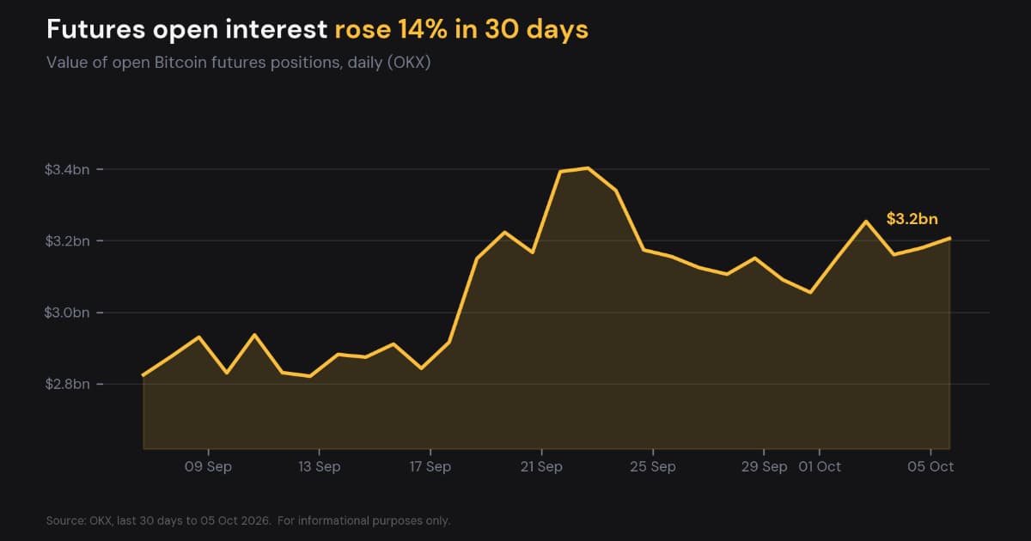1031x541 pixels.
Task: Click the chart title "Futures open interest"
Action: [x=186, y=29]
